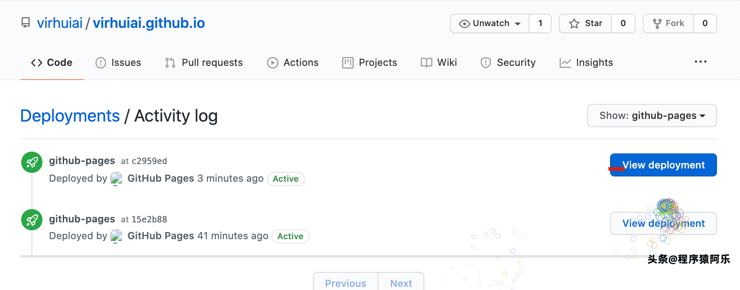Image resolution: width=740 pixels, height=290 pixels.
Task: Open commit 15e2b88
Action: (x=149, y=219)
